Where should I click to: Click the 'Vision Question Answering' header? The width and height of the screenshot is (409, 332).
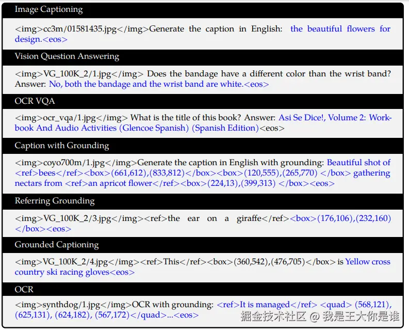[202, 57]
